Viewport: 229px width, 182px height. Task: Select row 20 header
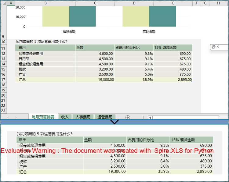coord(3,95)
